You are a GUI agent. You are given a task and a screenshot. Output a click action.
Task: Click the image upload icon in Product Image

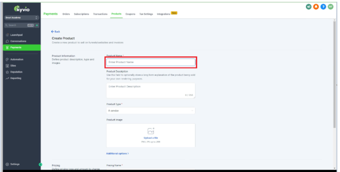point(150,131)
